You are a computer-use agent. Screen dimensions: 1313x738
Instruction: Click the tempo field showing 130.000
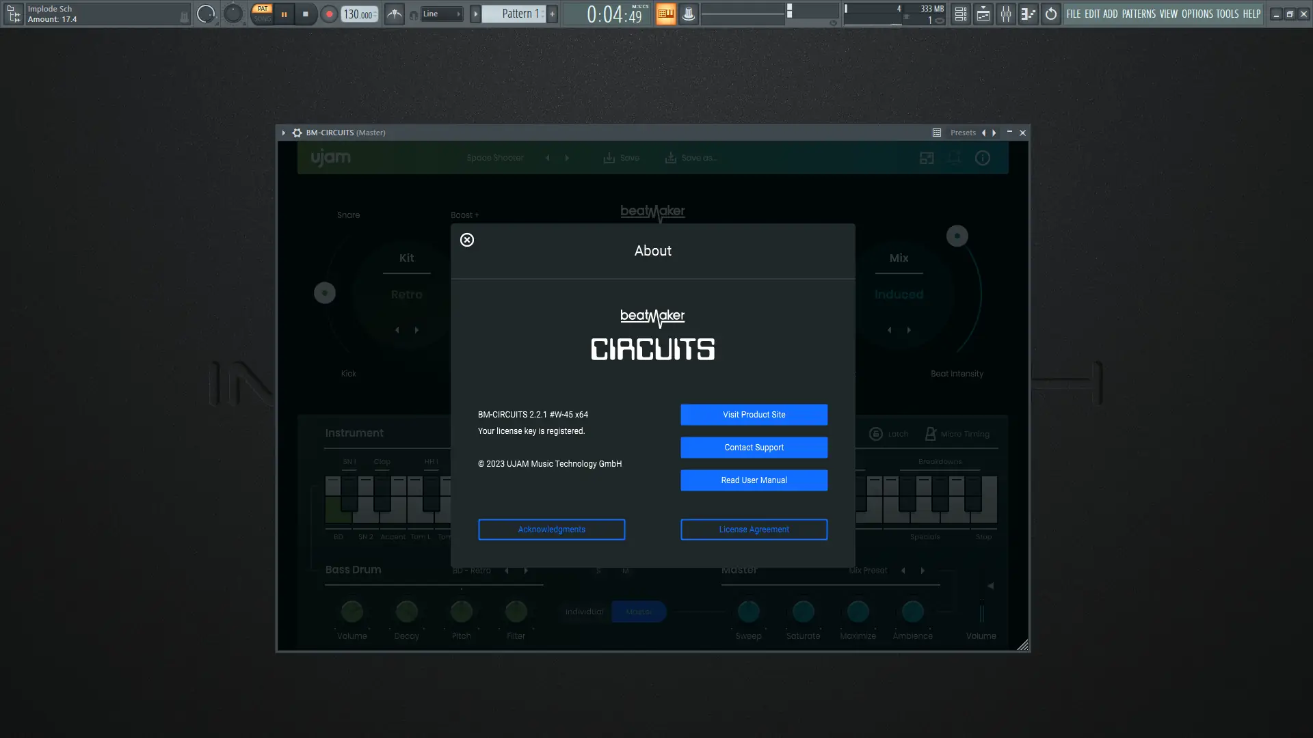tap(358, 14)
